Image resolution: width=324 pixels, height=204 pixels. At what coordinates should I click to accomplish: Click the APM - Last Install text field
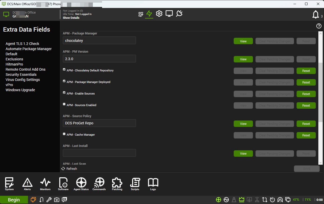tap(99, 153)
